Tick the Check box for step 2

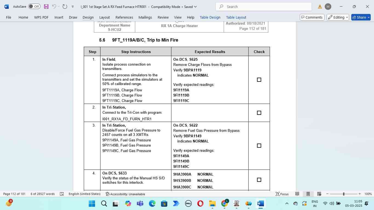(x=259, y=113)
